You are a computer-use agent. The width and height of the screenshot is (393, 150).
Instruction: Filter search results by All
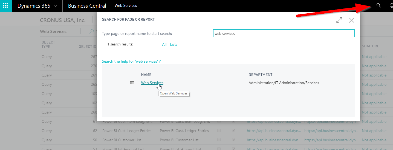tap(164, 44)
